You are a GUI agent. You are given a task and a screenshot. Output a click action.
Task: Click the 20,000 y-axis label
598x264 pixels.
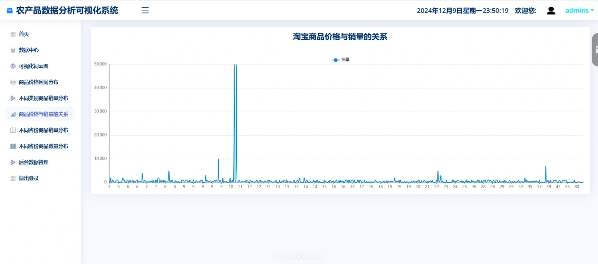(x=100, y=135)
